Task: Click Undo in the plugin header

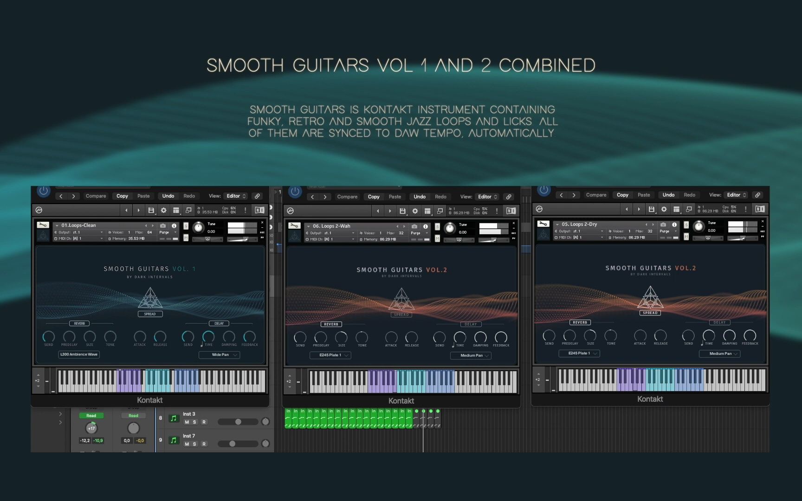Action: point(168,196)
